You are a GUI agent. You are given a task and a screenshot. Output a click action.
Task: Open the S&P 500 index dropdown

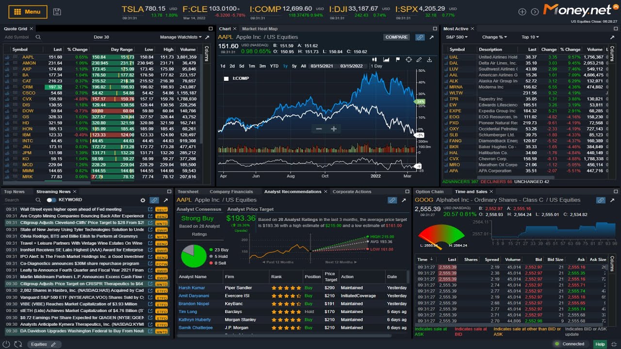[x=457, y=37]
